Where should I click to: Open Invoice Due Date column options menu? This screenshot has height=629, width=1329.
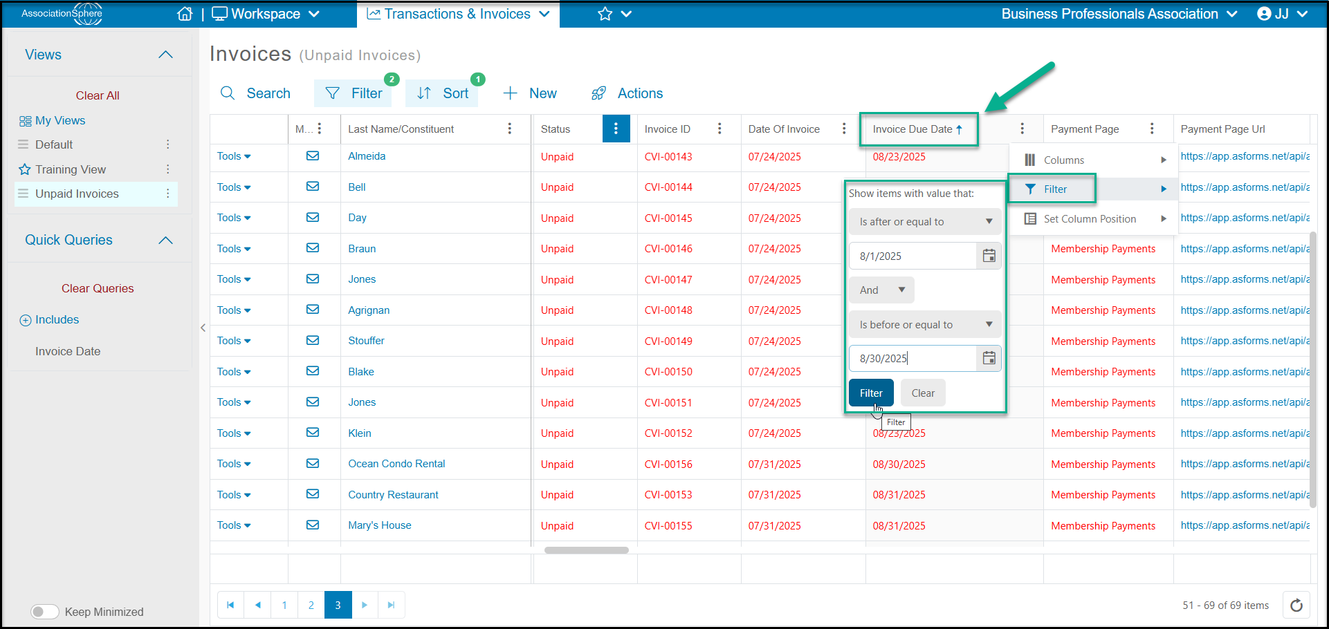point(1023,129)
